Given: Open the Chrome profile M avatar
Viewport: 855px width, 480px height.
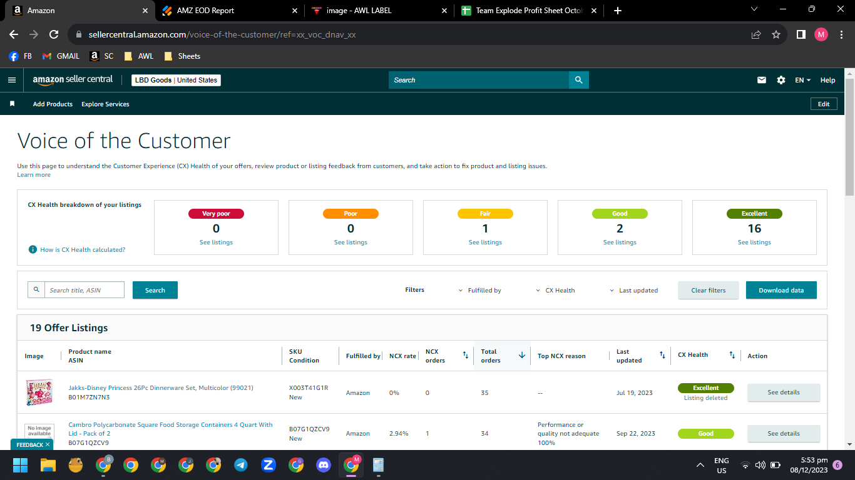Looking at the screenshot, I should pos(821,35).
